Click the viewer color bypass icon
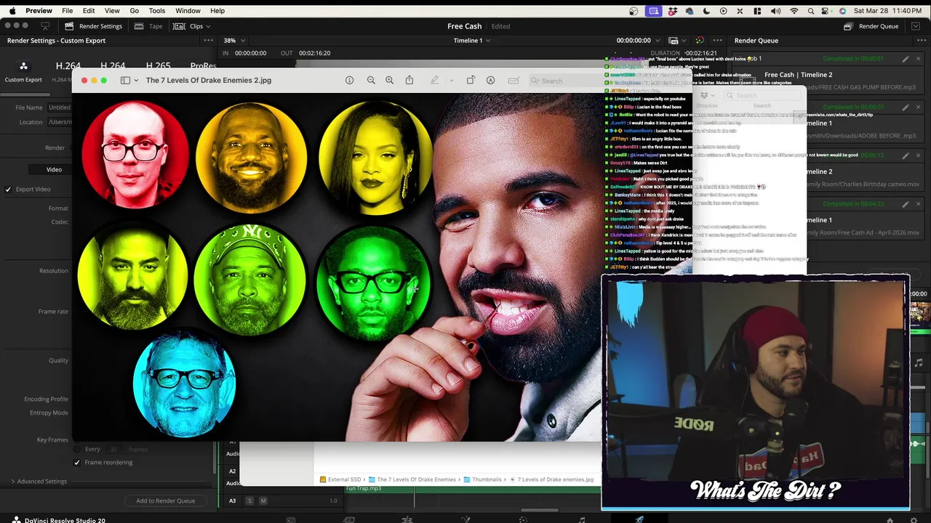Image resolution: width=931 pixels, height=523 pixels. click(699, 41)
